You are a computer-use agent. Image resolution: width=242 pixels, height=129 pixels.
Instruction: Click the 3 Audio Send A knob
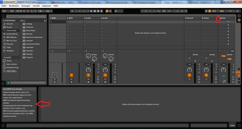tap(88, 56)
